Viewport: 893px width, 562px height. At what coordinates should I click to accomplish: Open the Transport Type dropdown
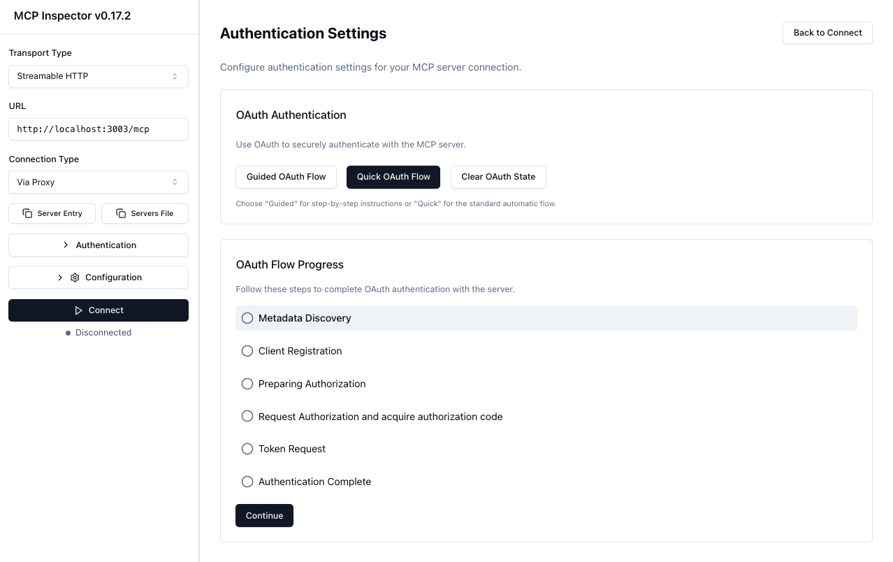[x=99, y=76]
